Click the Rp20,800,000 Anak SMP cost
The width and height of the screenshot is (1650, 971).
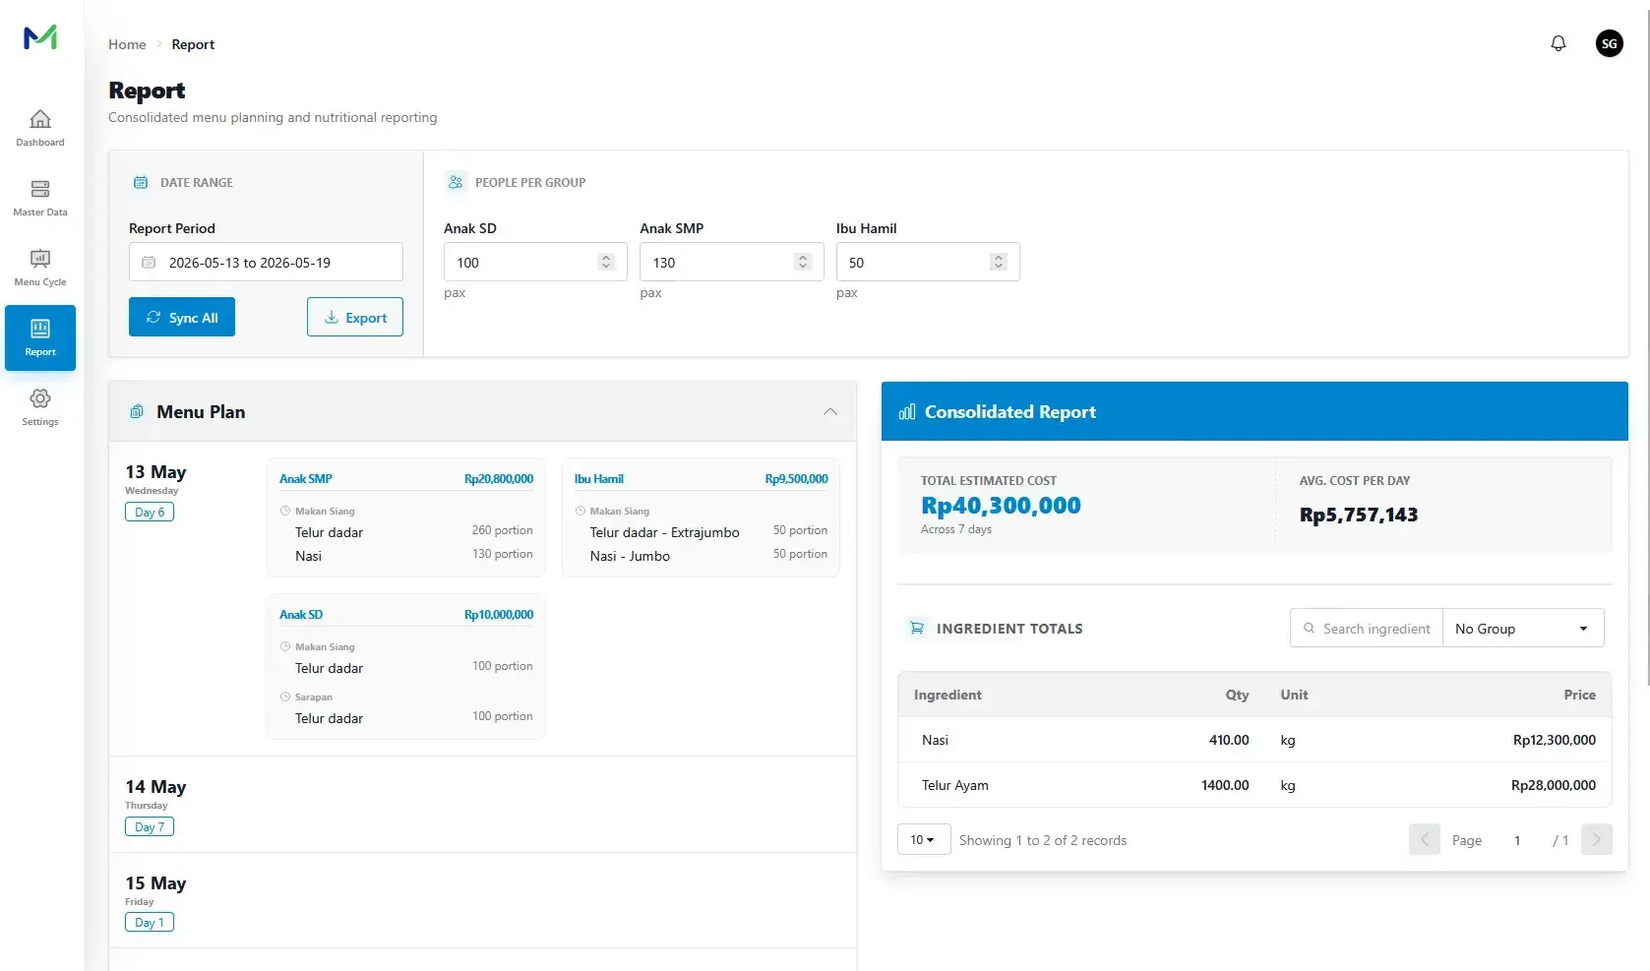pos(499,479)
